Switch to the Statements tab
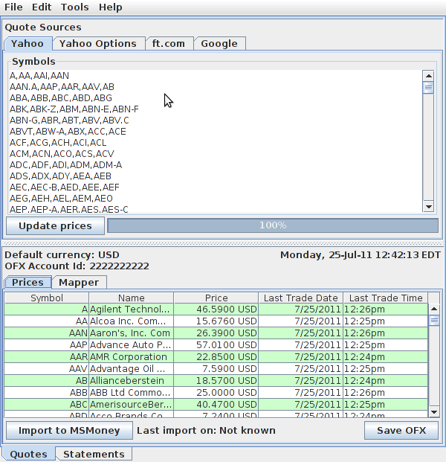Viewport: 446px width, 462px height. pyautogui.click(x=94, y=454)
